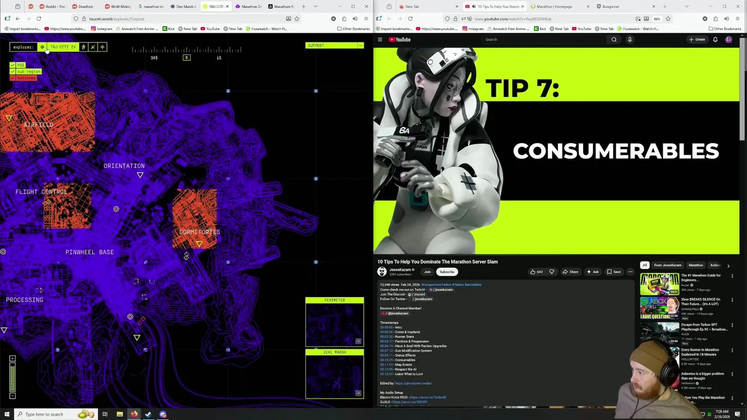Viewport: 747px width, 420px height.
Task: Toggle the POI layer checkbox
Action: point(12,65)
